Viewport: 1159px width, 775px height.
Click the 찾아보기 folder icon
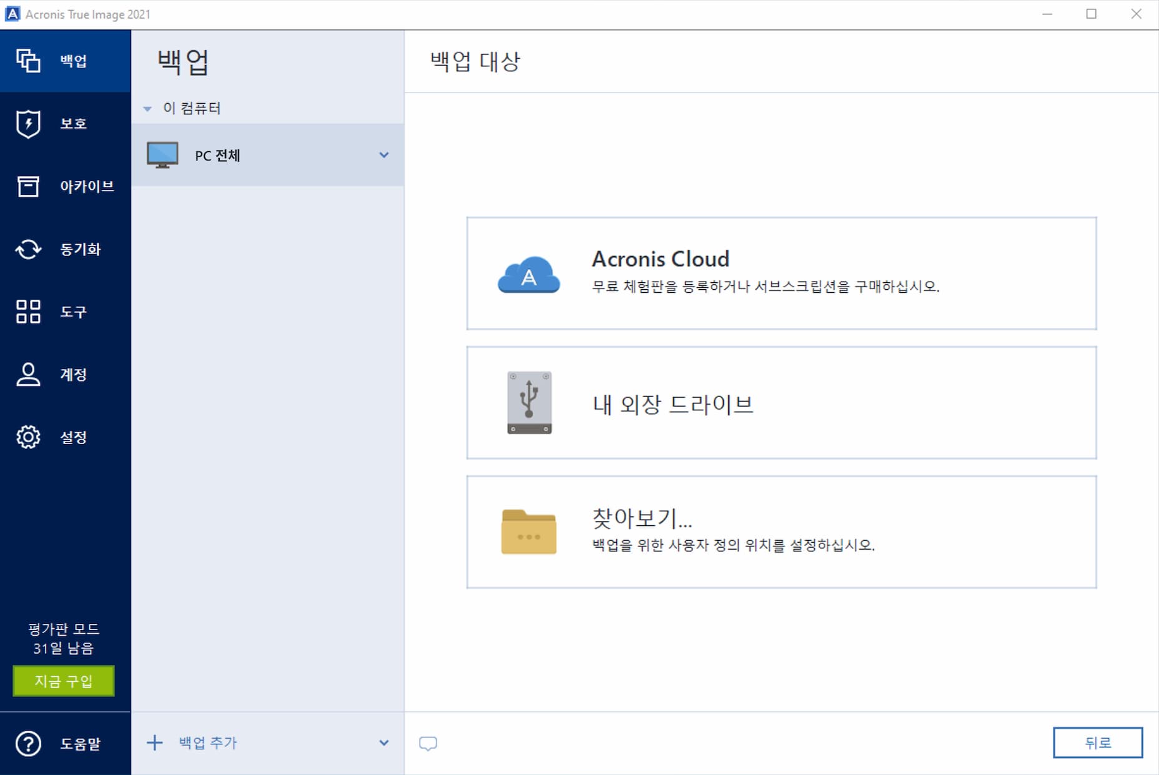click(x=529, y=532)
